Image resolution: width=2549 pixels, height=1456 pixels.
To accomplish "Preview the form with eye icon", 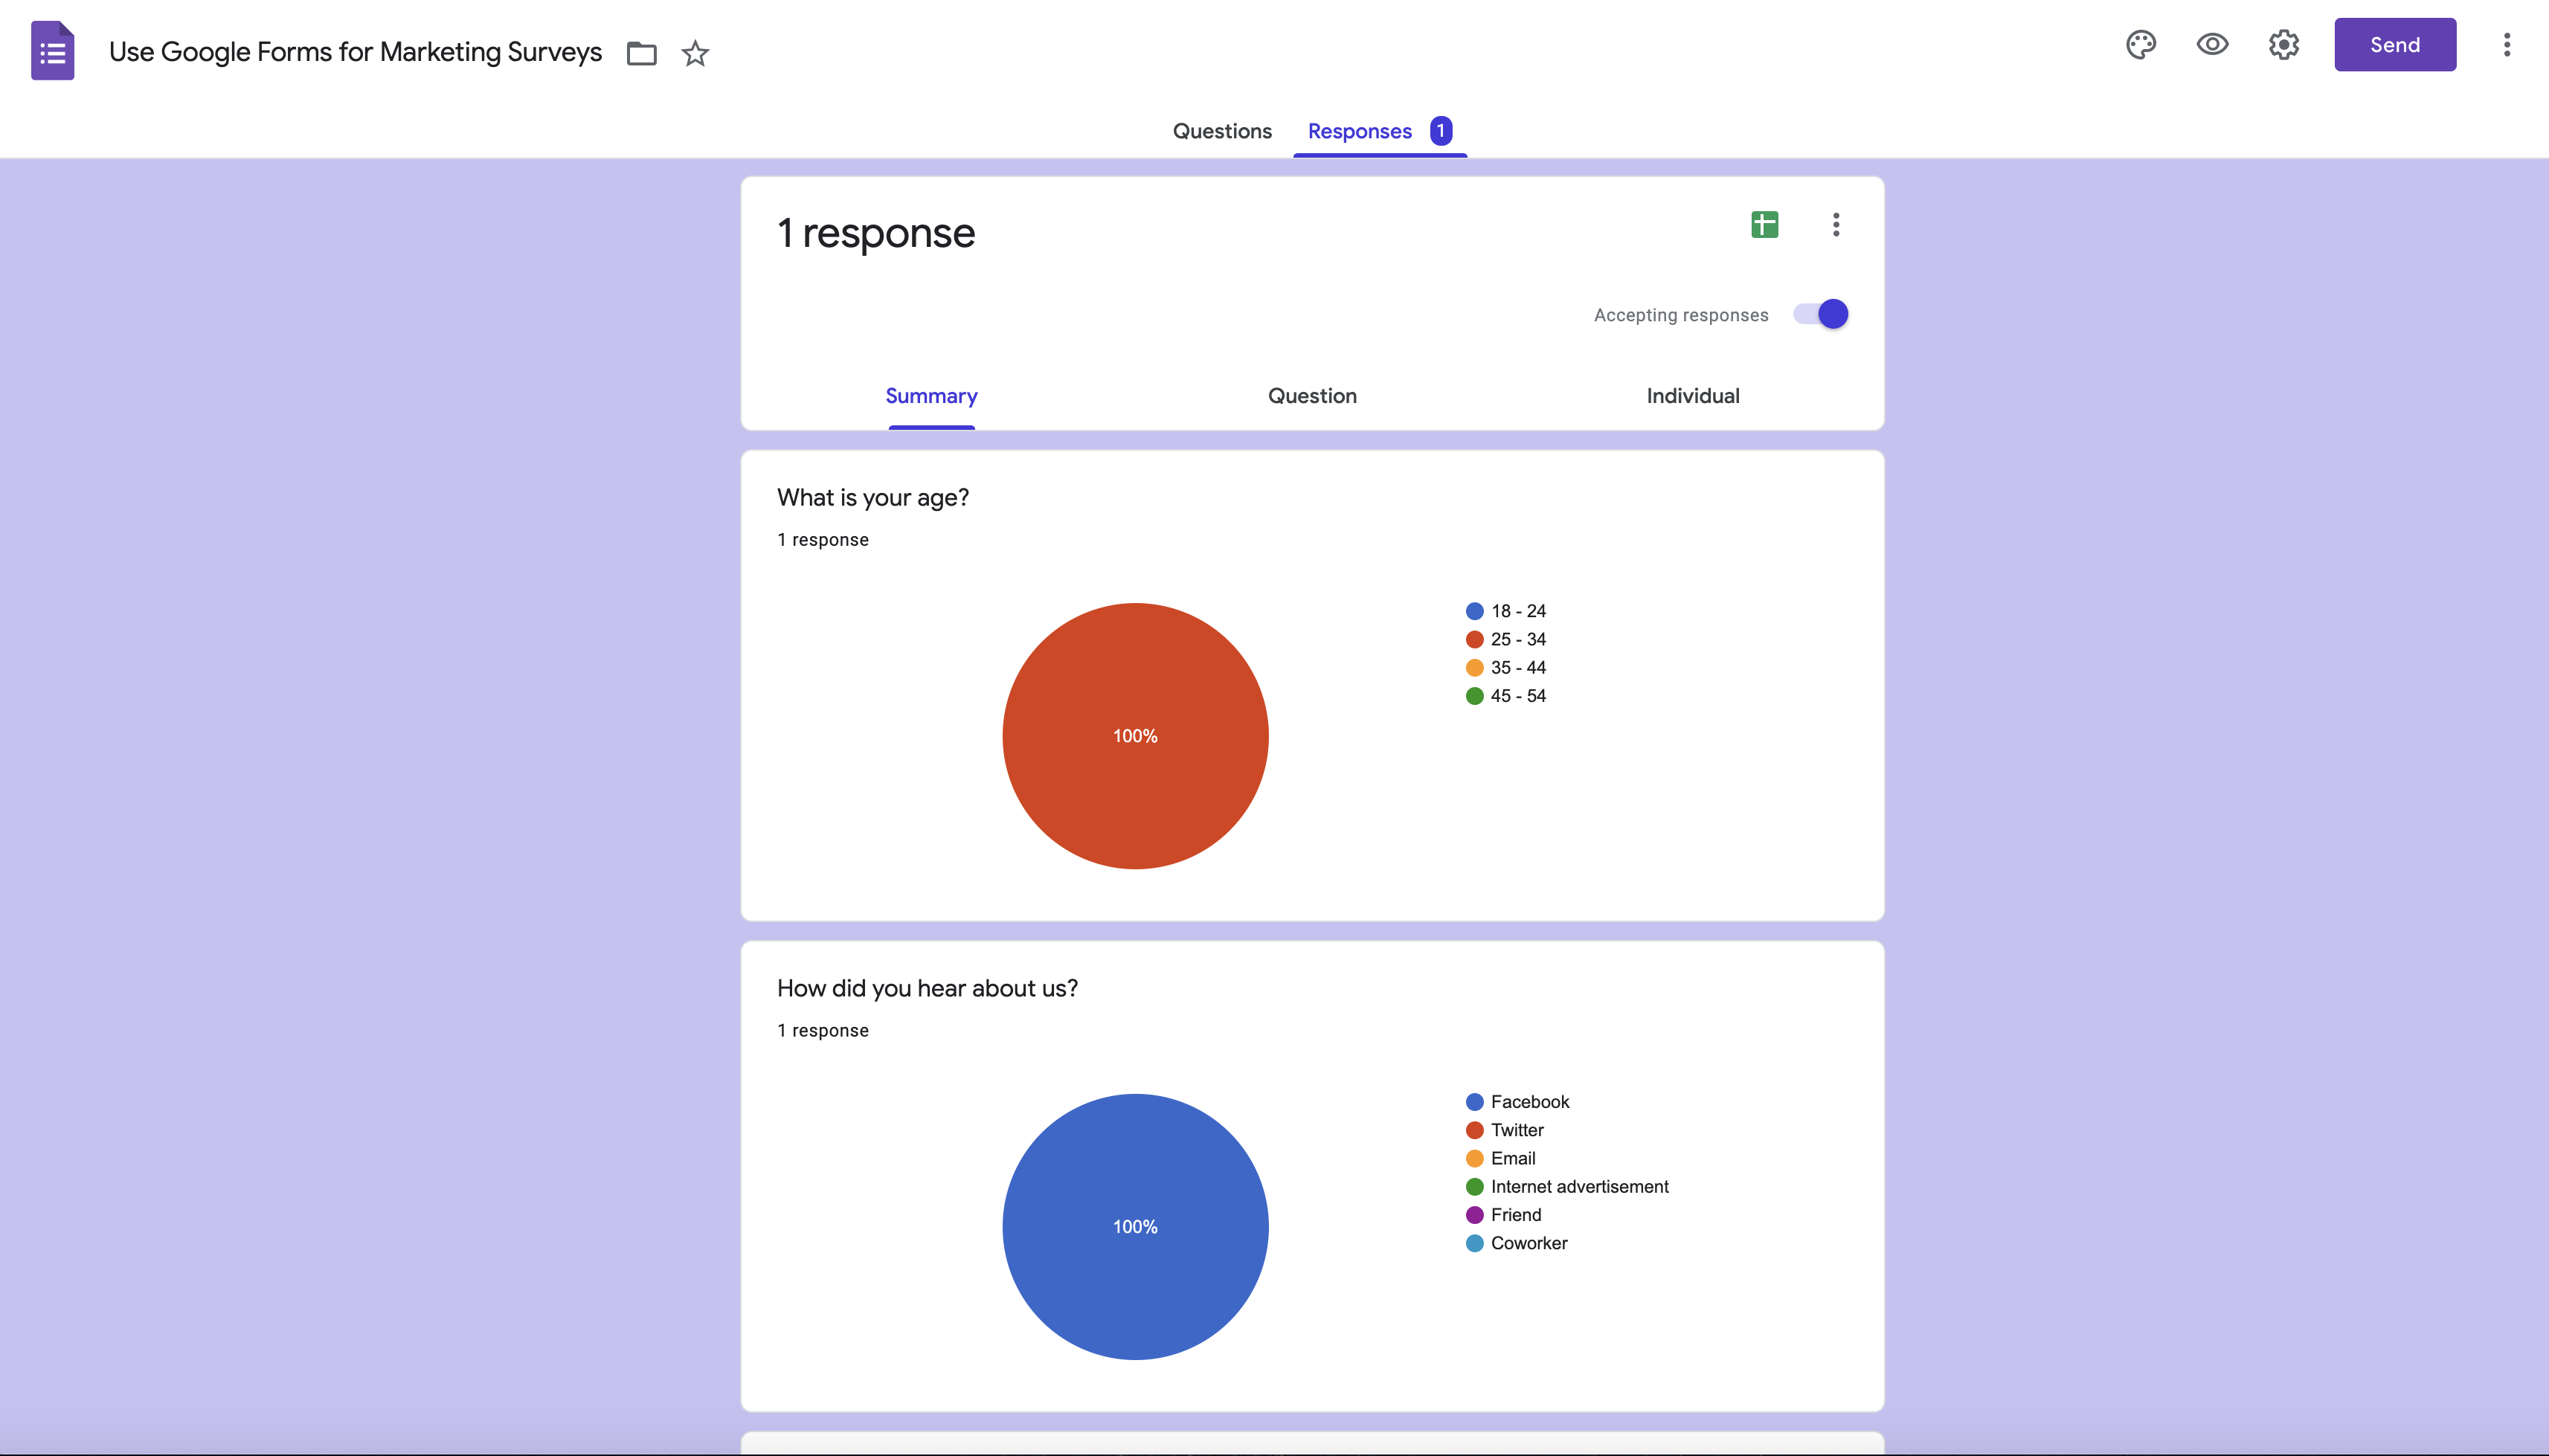I will [x=2211, y=45].
